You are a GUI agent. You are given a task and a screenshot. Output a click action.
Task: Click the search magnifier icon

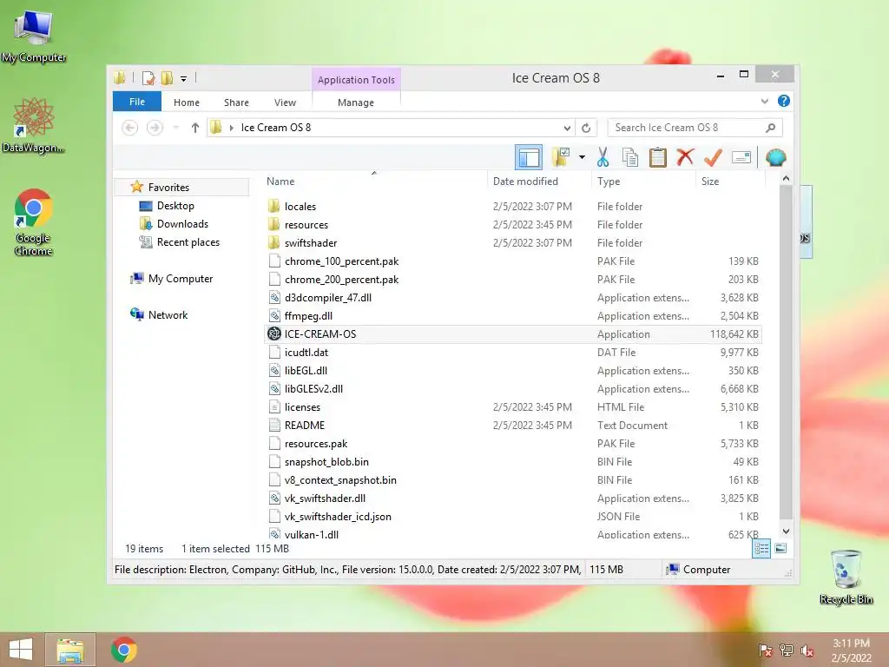click(x=770, y=129)
